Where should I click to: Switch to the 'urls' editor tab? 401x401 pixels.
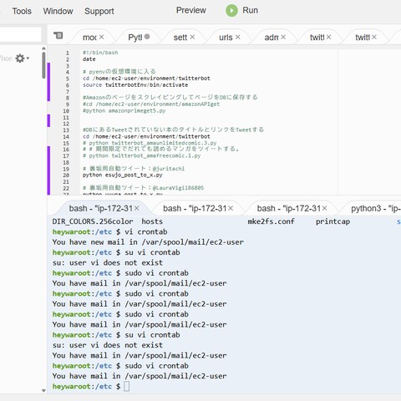226,38
